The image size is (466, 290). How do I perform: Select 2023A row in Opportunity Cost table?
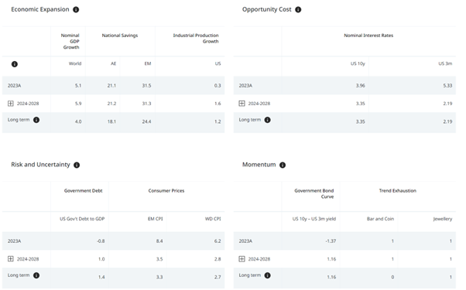click(x=344, y=86)
